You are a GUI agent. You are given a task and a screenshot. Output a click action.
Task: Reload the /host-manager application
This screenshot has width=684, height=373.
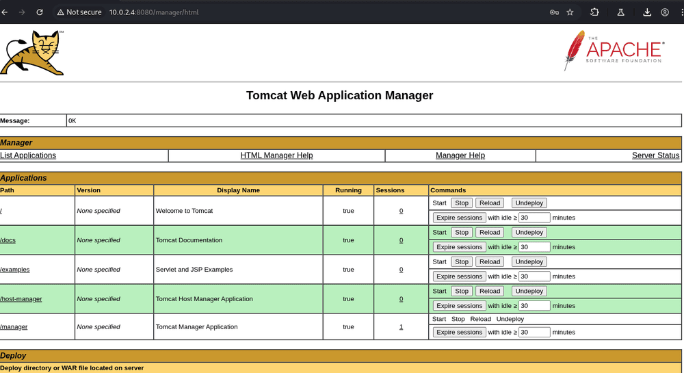(x=490, y=291)
